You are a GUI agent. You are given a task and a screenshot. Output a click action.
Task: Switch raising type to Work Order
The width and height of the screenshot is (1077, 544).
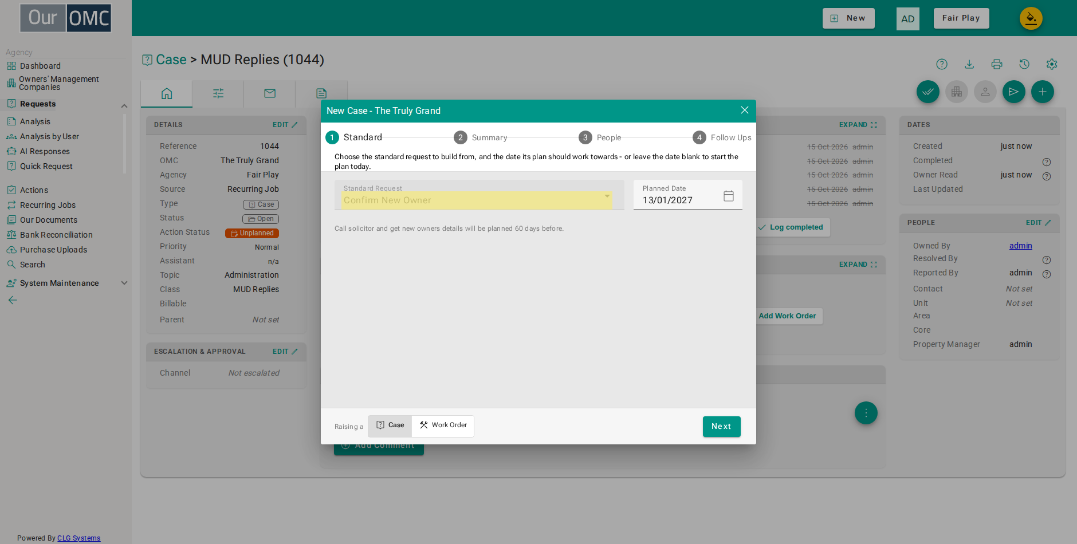point(443,425)
